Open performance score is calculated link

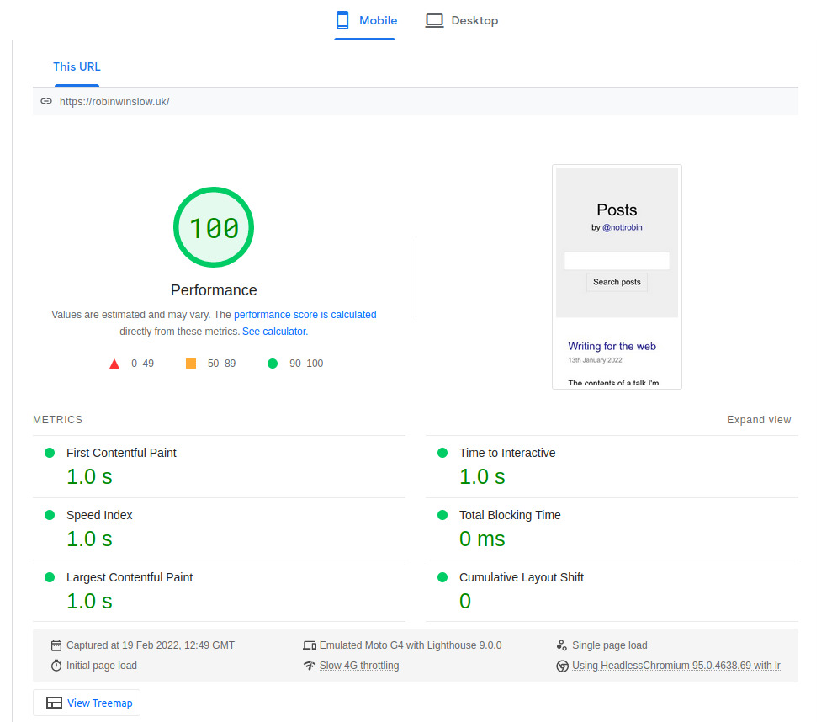(x=305, y=314)
